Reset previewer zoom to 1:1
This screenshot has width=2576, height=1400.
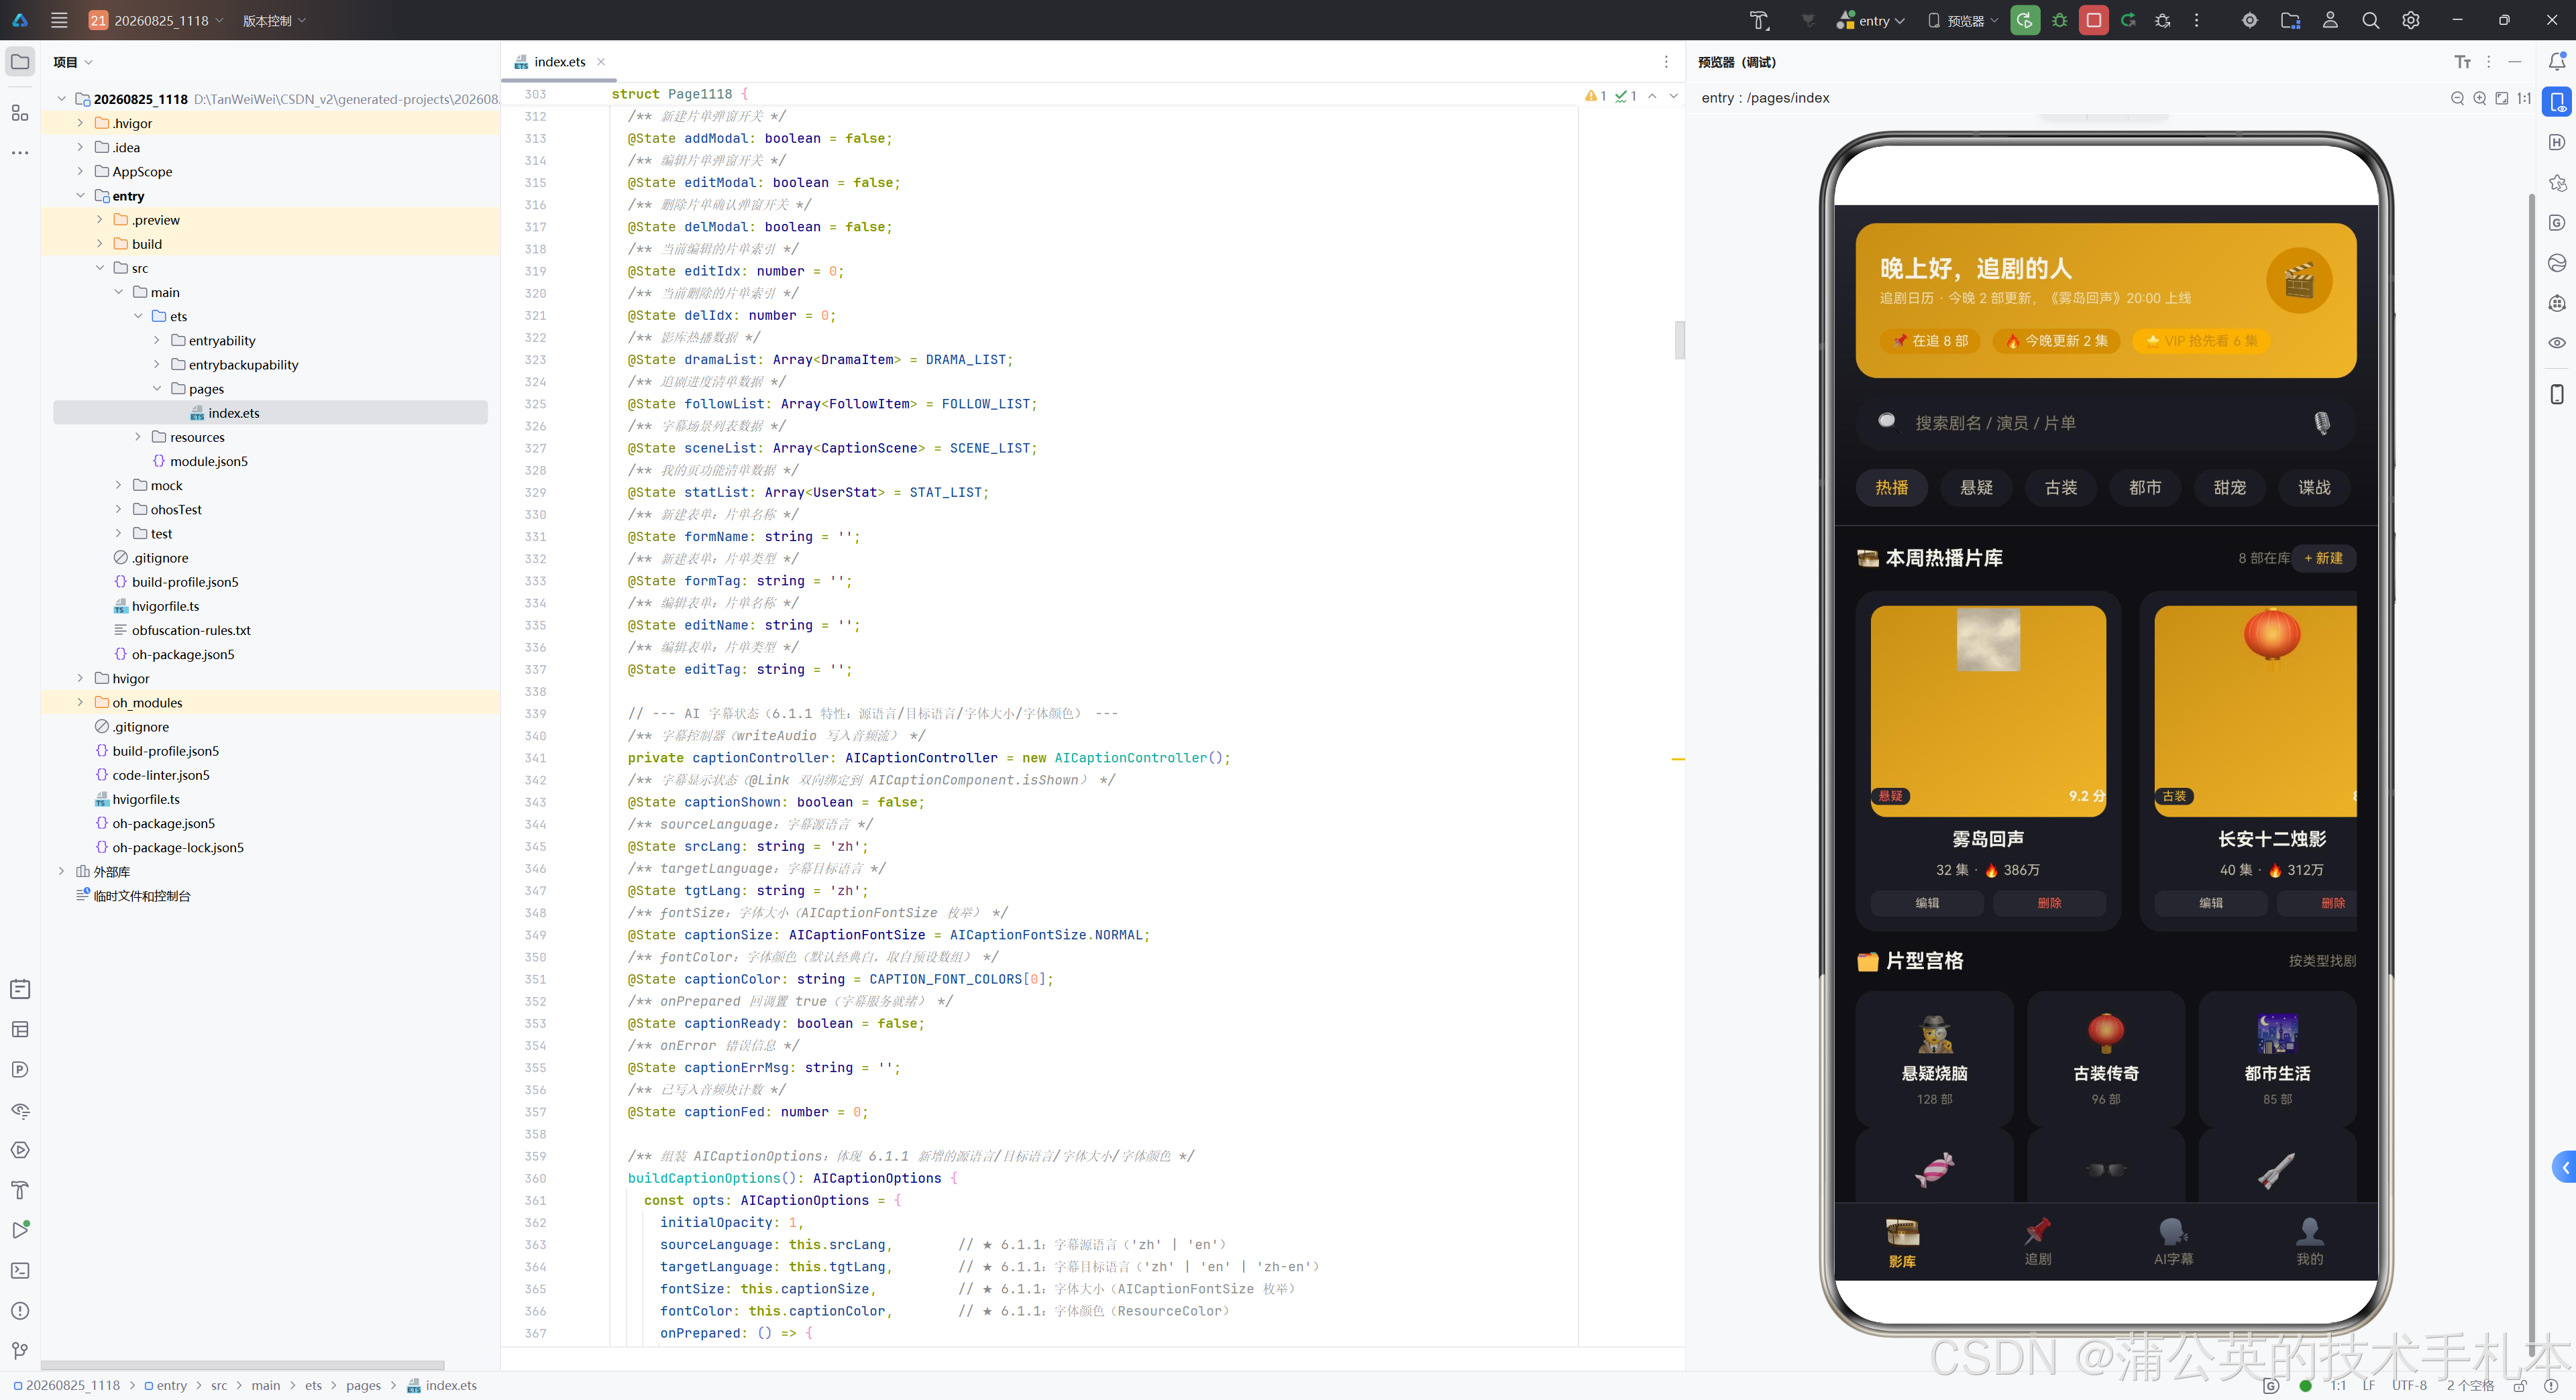pos(2524,98)
